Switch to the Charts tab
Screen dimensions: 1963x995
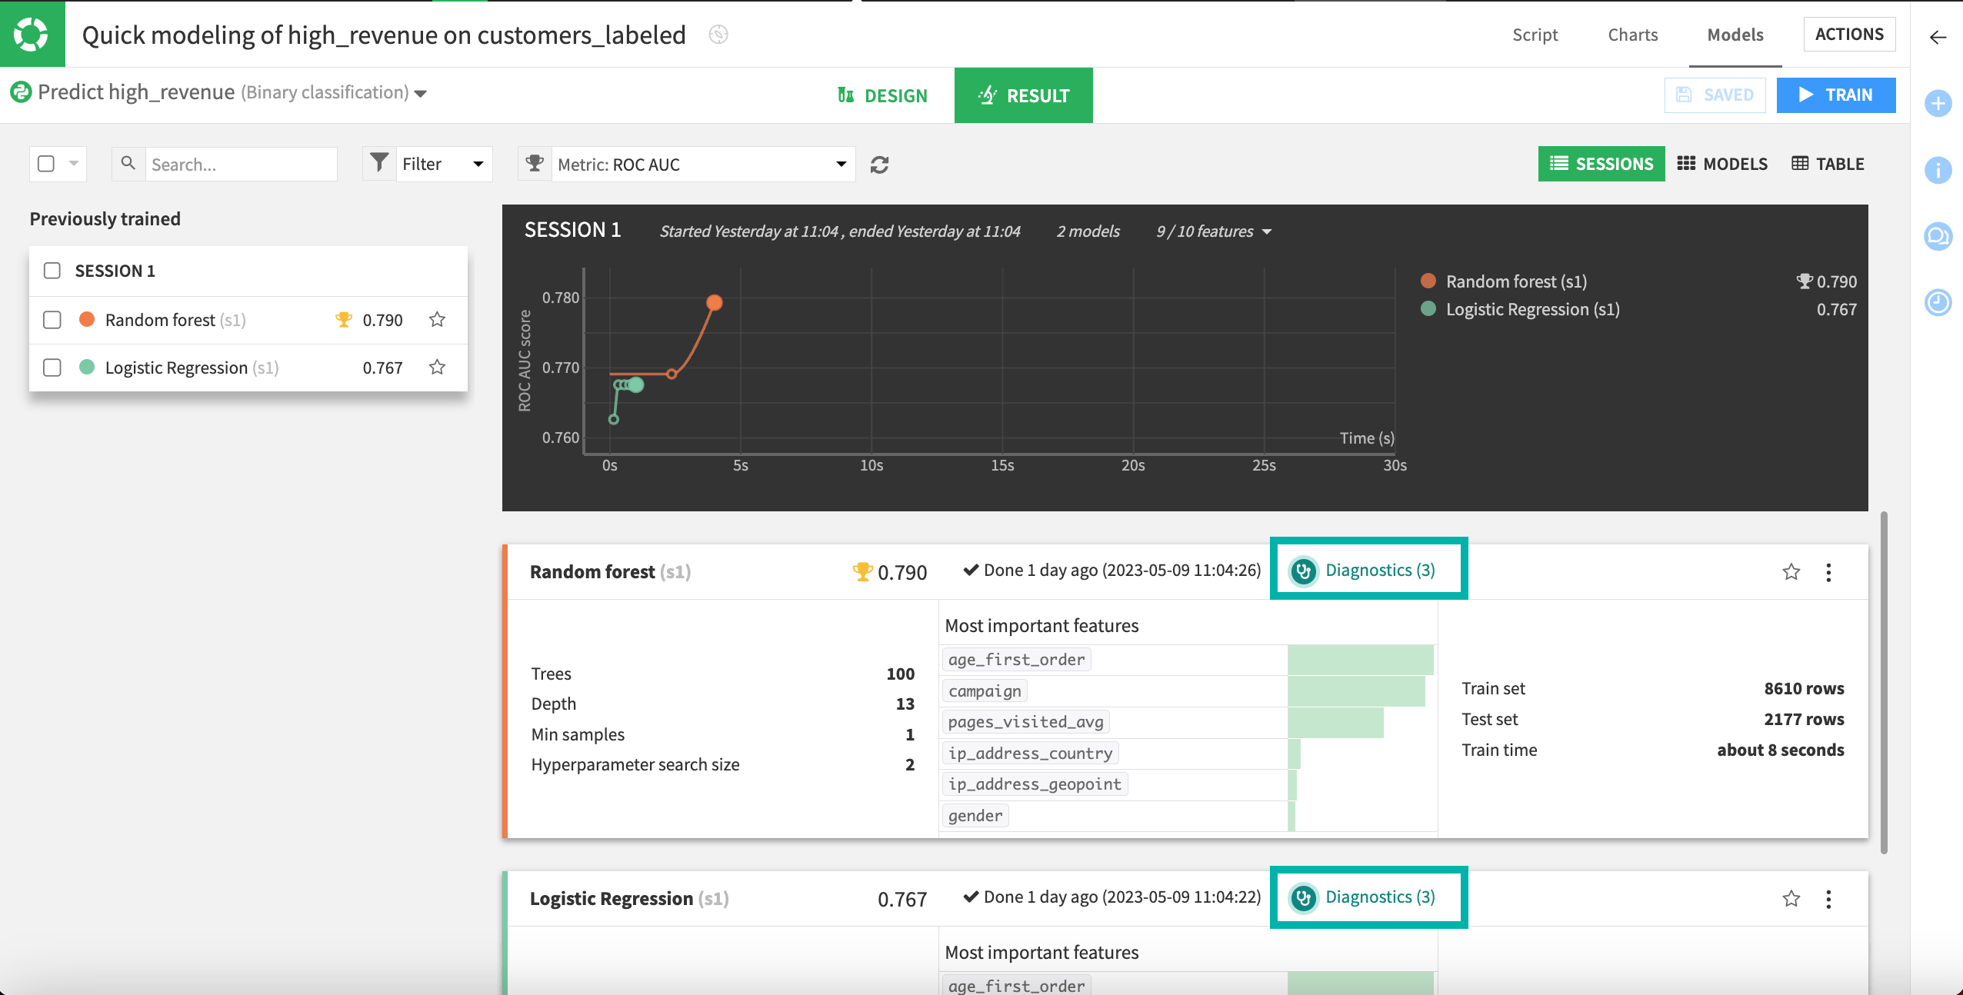1631,34
